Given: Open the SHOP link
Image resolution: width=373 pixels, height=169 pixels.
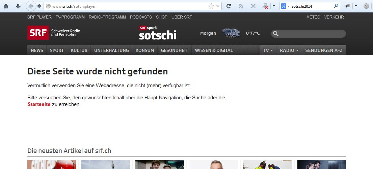Looking at the screenshot, I should click(x=162, y=17).
